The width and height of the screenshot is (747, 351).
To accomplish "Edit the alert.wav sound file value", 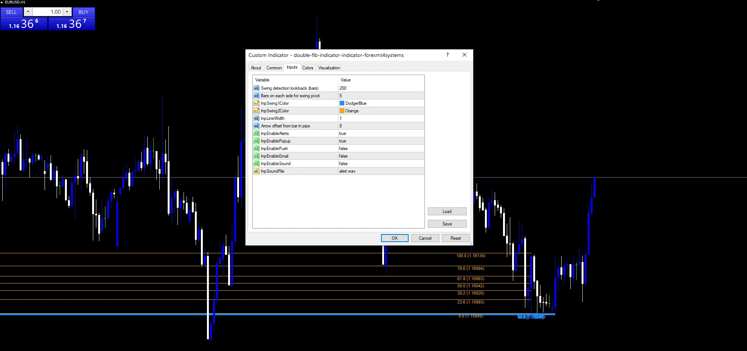I will [381, 171].
